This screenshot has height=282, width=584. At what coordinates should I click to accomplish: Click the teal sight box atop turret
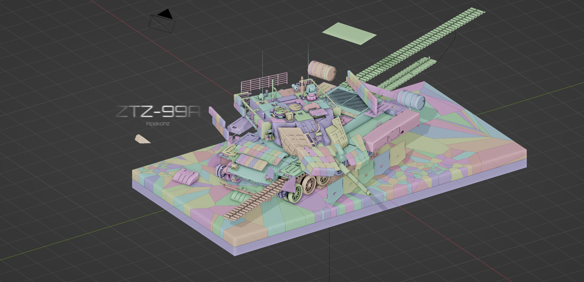pos(311,89)
